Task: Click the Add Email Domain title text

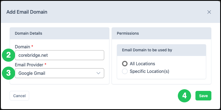Action: click(27, 12)
